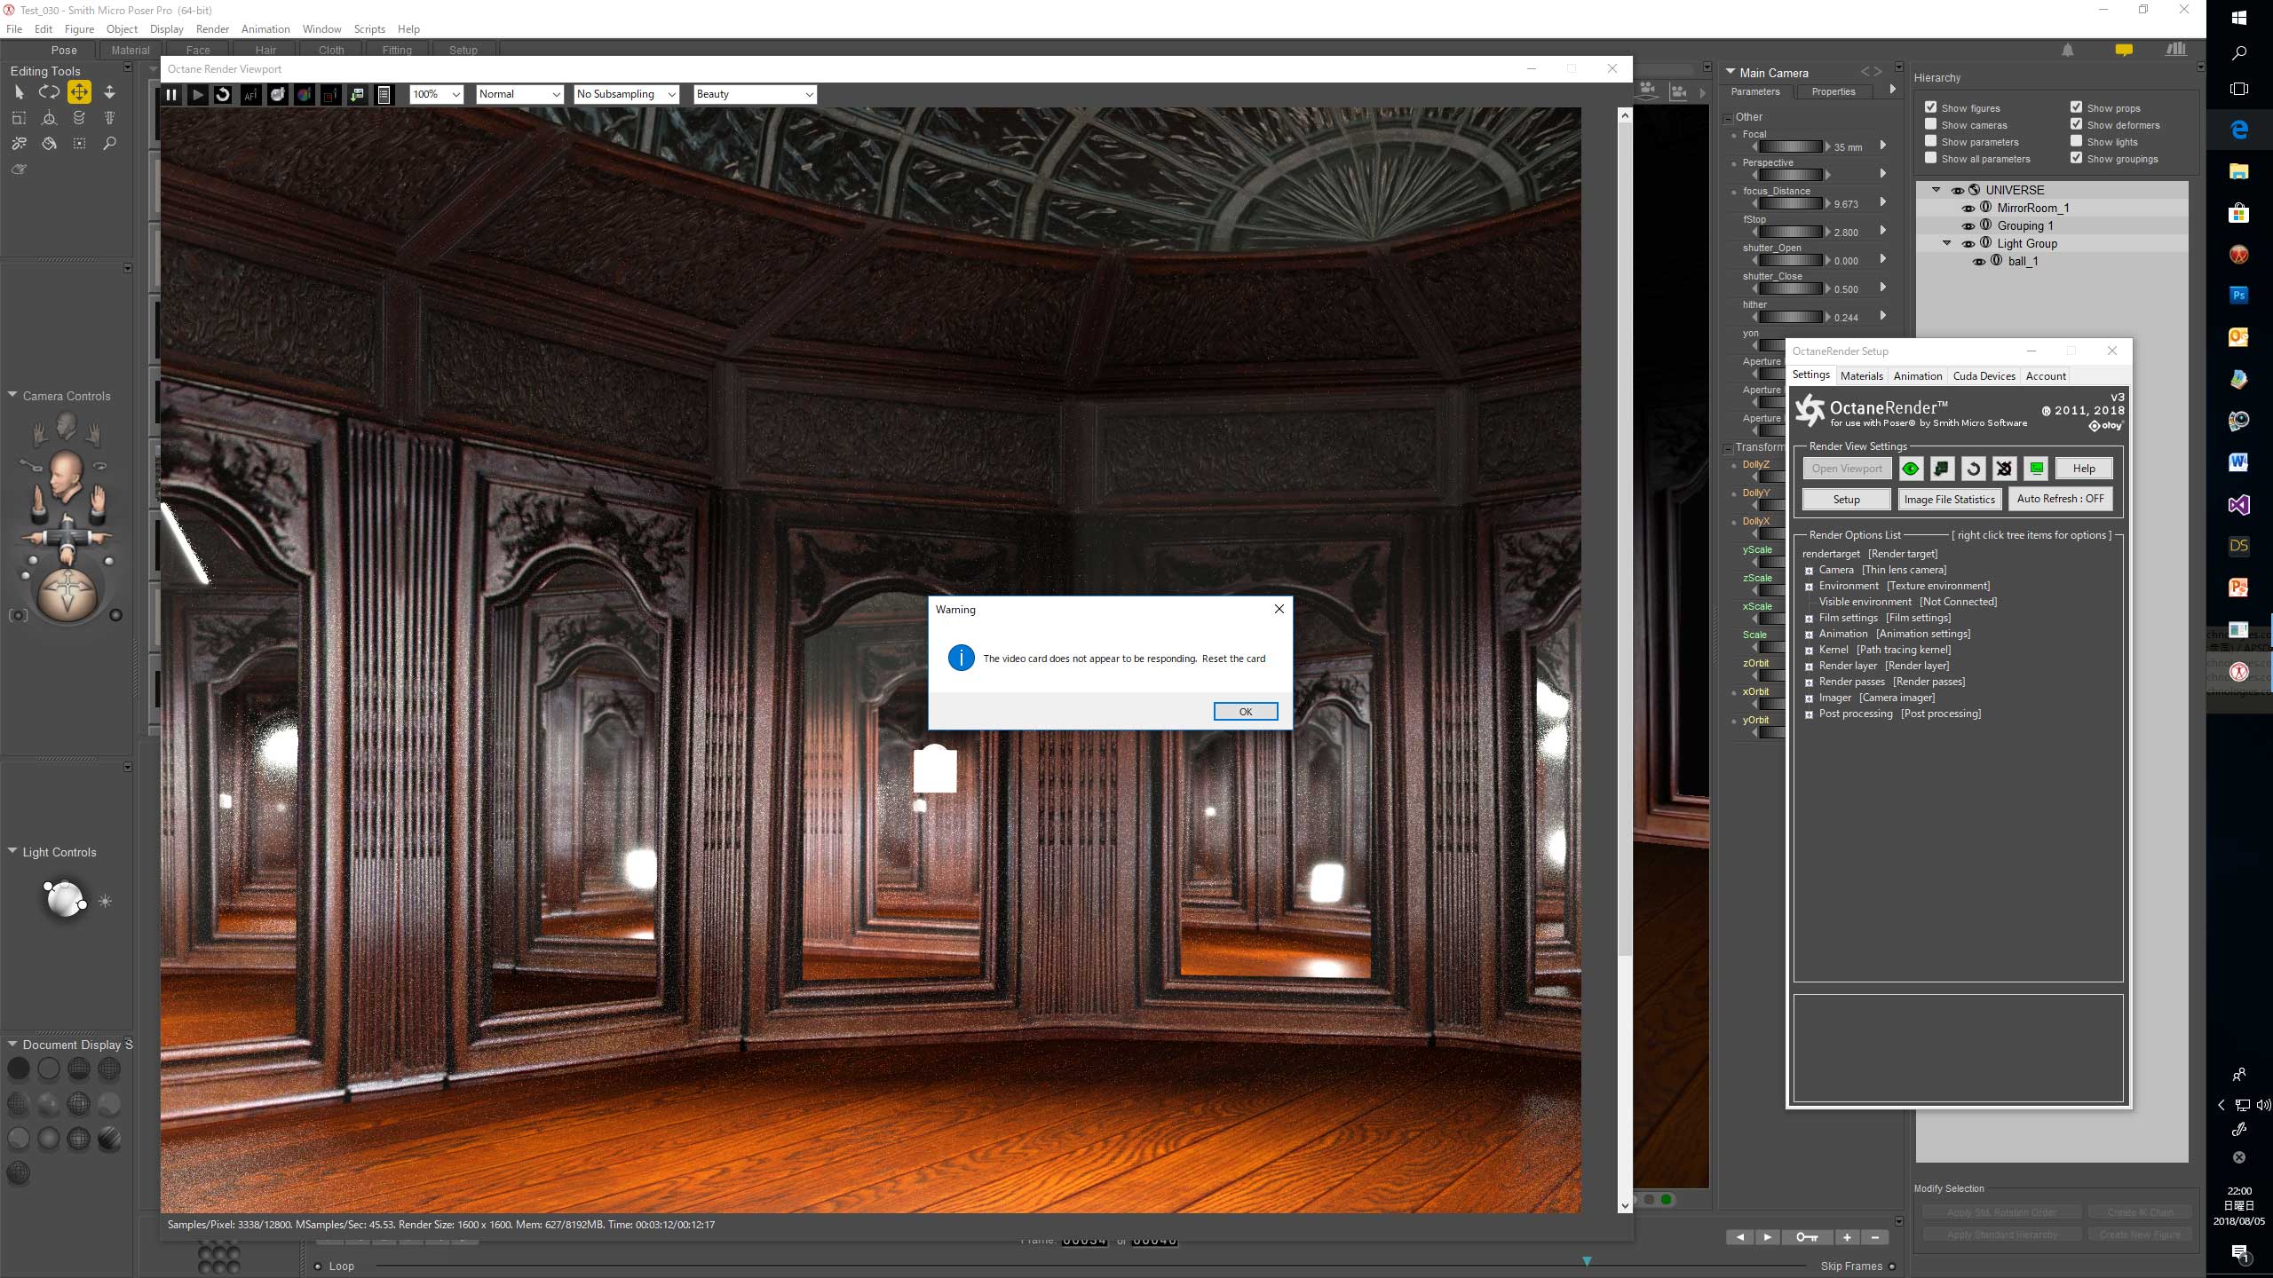
Task: Uncheck the Show props checkbox
Action: (x=2077, y=107)
